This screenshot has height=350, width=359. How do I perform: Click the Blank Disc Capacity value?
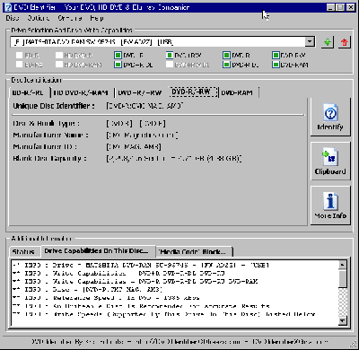174,159
